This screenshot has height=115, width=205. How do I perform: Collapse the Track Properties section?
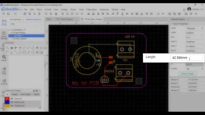pos(172,24)
